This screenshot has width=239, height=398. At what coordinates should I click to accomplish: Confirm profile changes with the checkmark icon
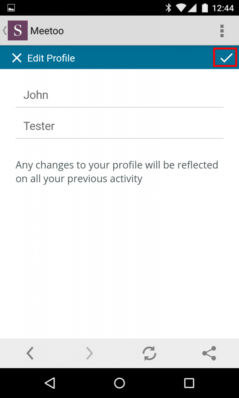coord(226,58)
